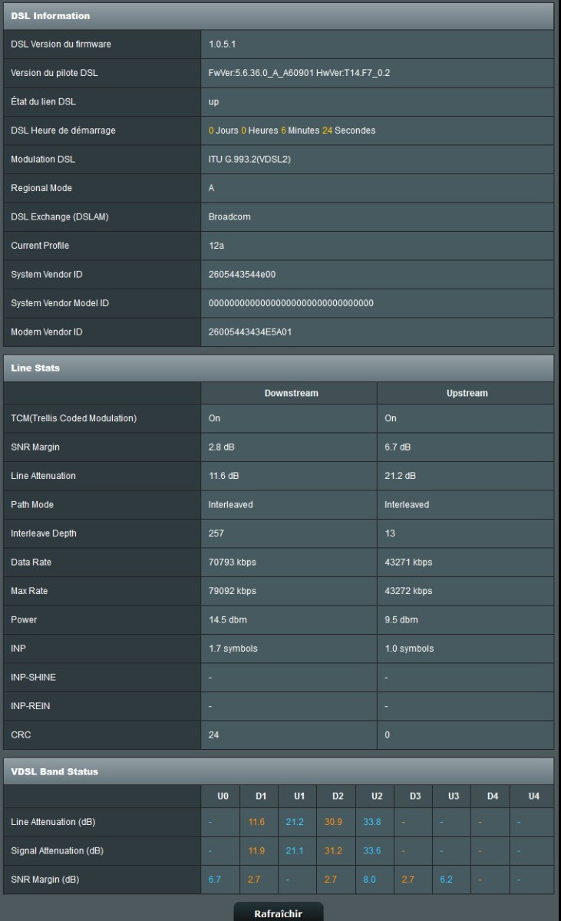Click the U3 SNR Margin value 6.2

point(446,880)
